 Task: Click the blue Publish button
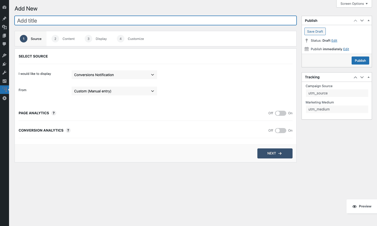[x=360, y=61]
